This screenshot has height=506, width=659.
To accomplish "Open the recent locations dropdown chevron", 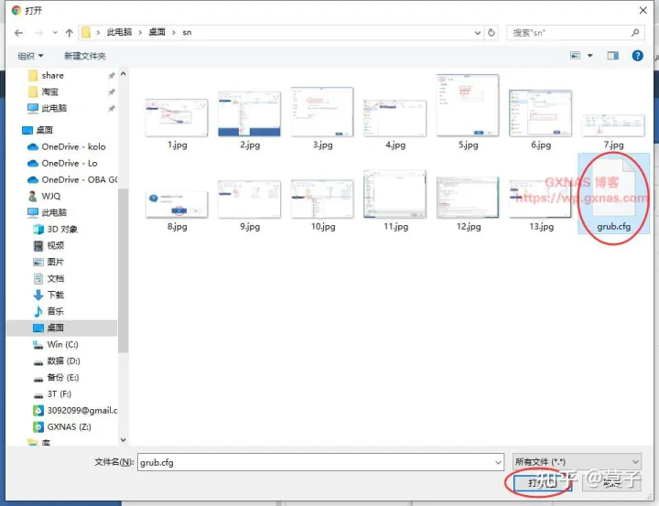I will click(x=54, y=33).
